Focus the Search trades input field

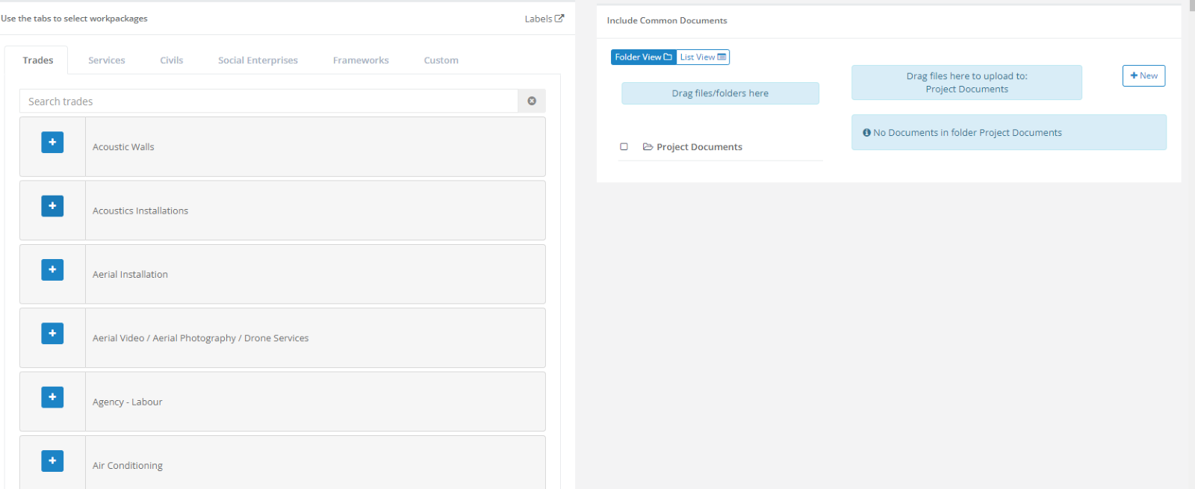point(269,102)
